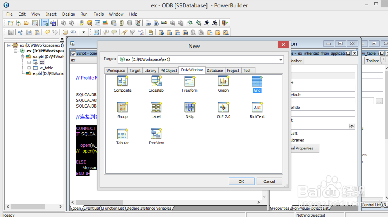Screen dimensions: 388x217
Task: Click the Clear X toolbar icon
Action: [x=83, y=32]
